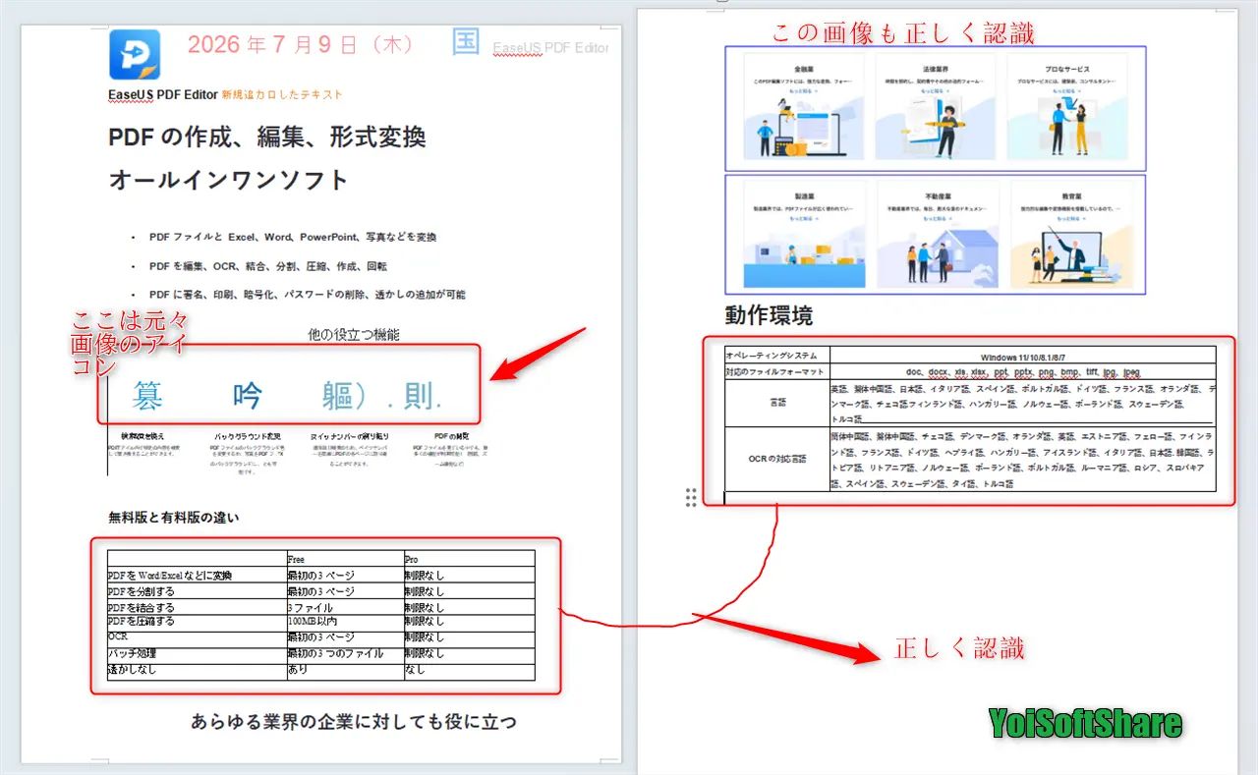Click the cell PDFを結合する
Screen dimensions: 1258x775
[197, 607]
